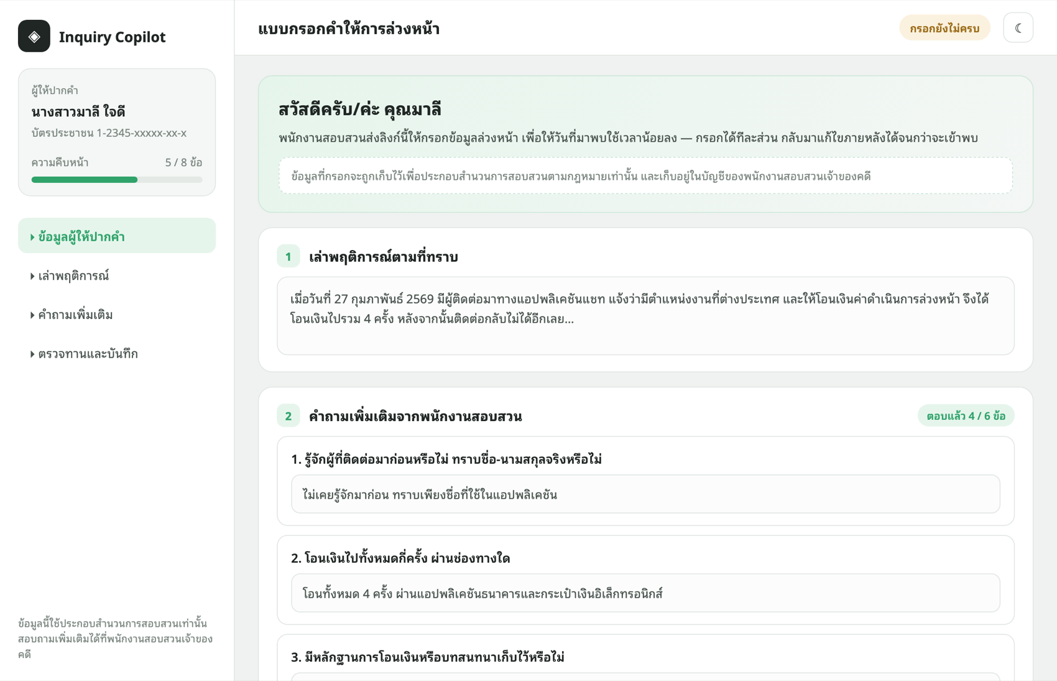Edit answer to question 1 รู้จักผู้ที่ติดต่อมาก่อน

point(645,494)
